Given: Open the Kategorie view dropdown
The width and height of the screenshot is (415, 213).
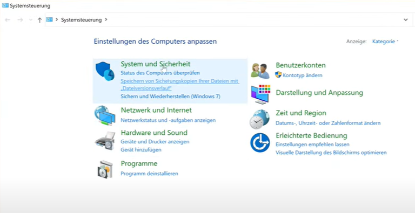Looking at the screenshot, I should pyautogui.click(x=385, y=42).
